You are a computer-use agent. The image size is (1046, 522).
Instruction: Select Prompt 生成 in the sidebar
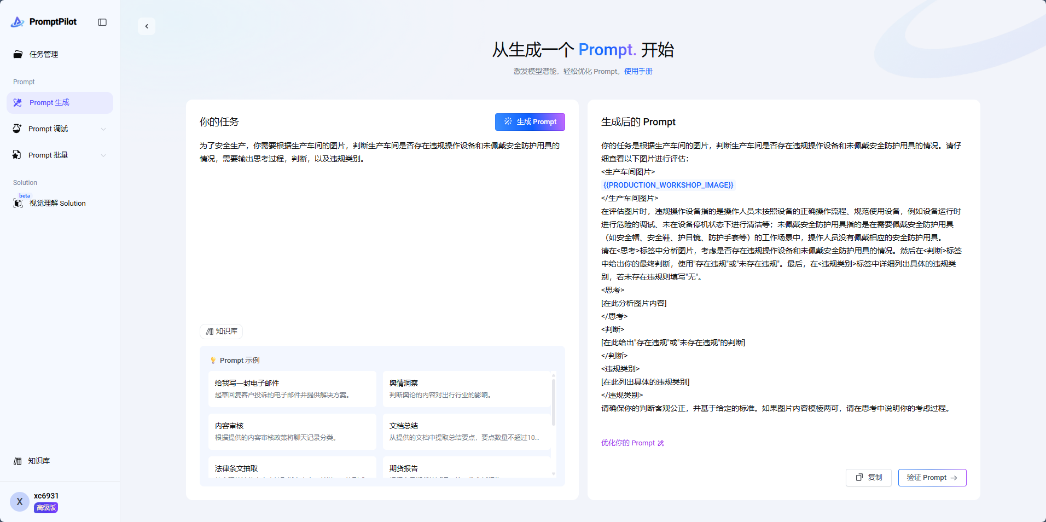pos(49,103)
